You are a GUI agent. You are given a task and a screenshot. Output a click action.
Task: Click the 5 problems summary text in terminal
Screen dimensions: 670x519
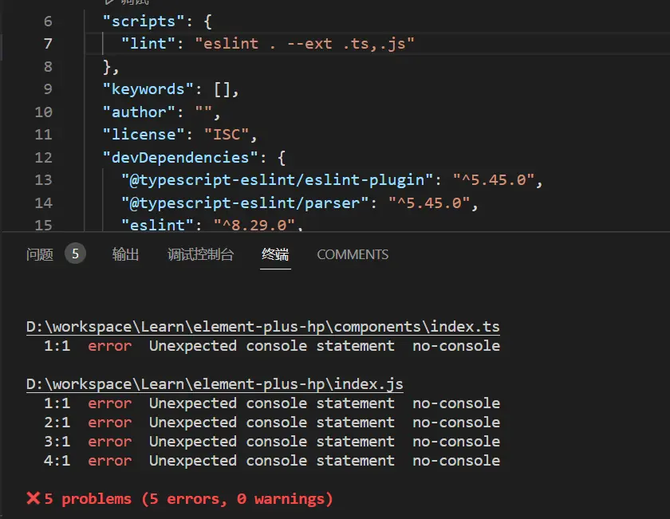click(x=188, y=499)
